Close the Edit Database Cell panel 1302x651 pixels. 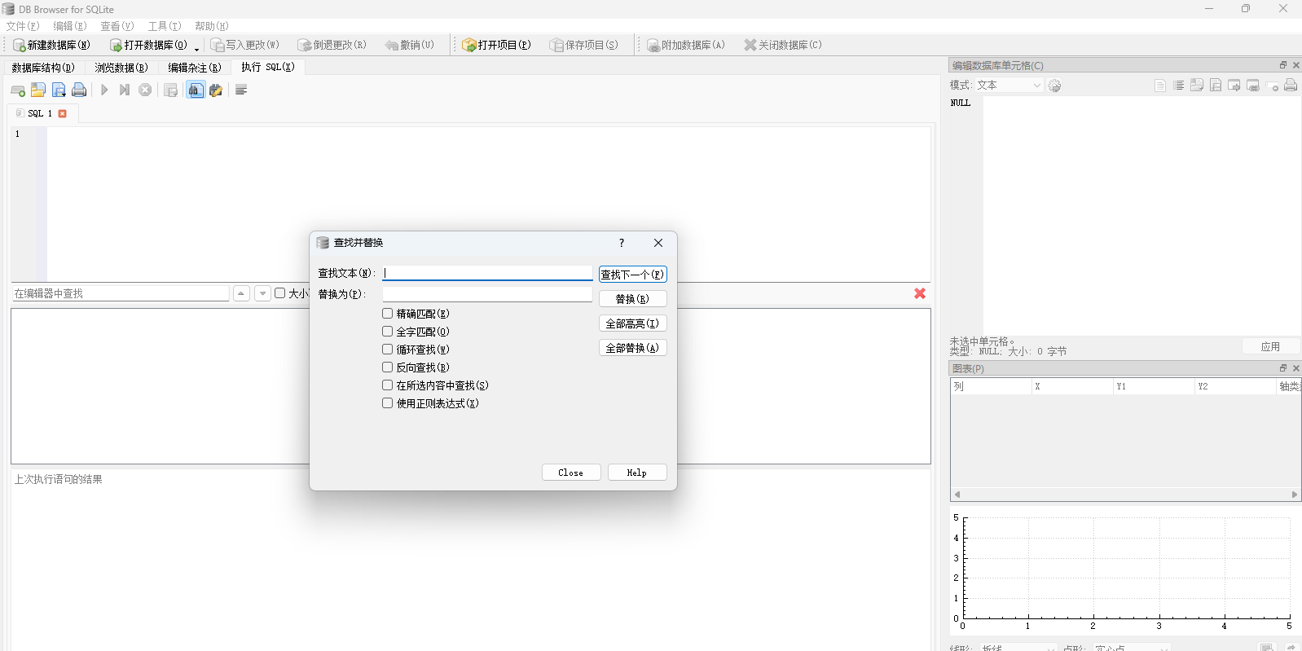(x=1296, y=65)
